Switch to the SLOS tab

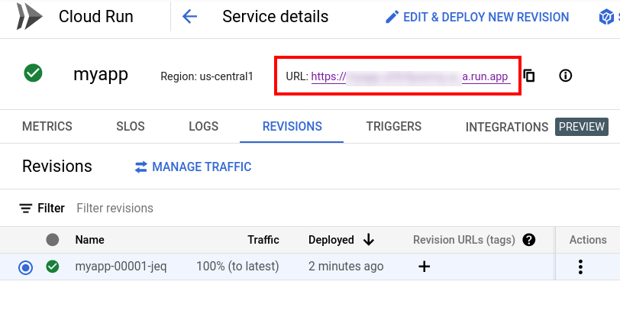(131, 126)
